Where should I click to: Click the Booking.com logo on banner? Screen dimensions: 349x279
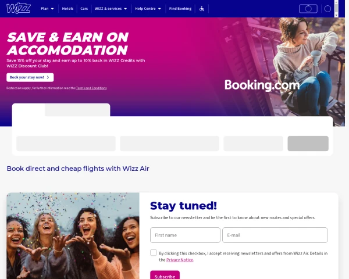point(262,85)
